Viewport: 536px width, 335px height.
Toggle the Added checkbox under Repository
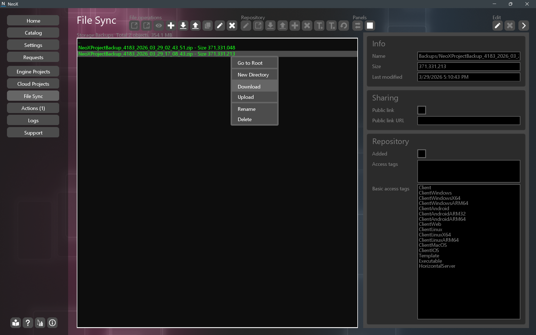point(422,154)
